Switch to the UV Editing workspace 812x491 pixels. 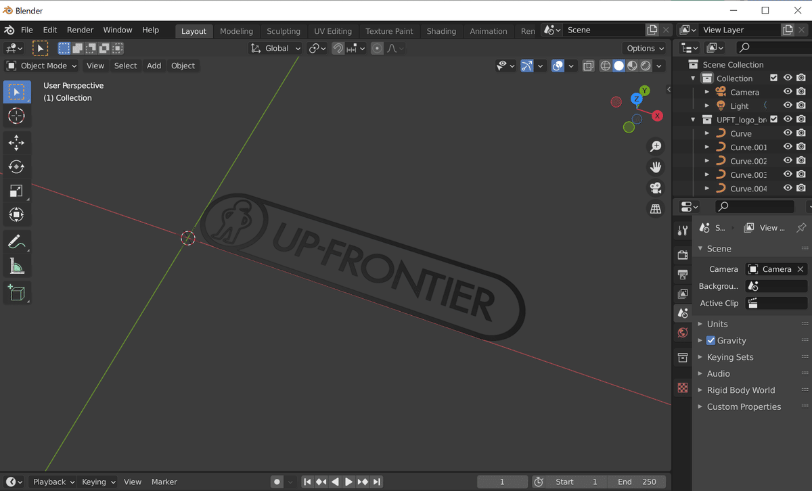[x=333, y=31]
